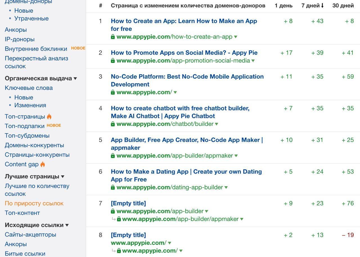Screen dimensions: 360x257
Task: Open Лучшие по количеству ссылок
Action: coord(37,190)
